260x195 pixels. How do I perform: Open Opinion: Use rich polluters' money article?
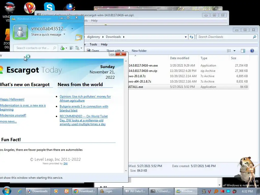(x=85, y=99)
